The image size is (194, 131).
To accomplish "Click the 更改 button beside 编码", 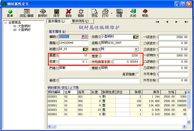I will (x=84, y=37).
